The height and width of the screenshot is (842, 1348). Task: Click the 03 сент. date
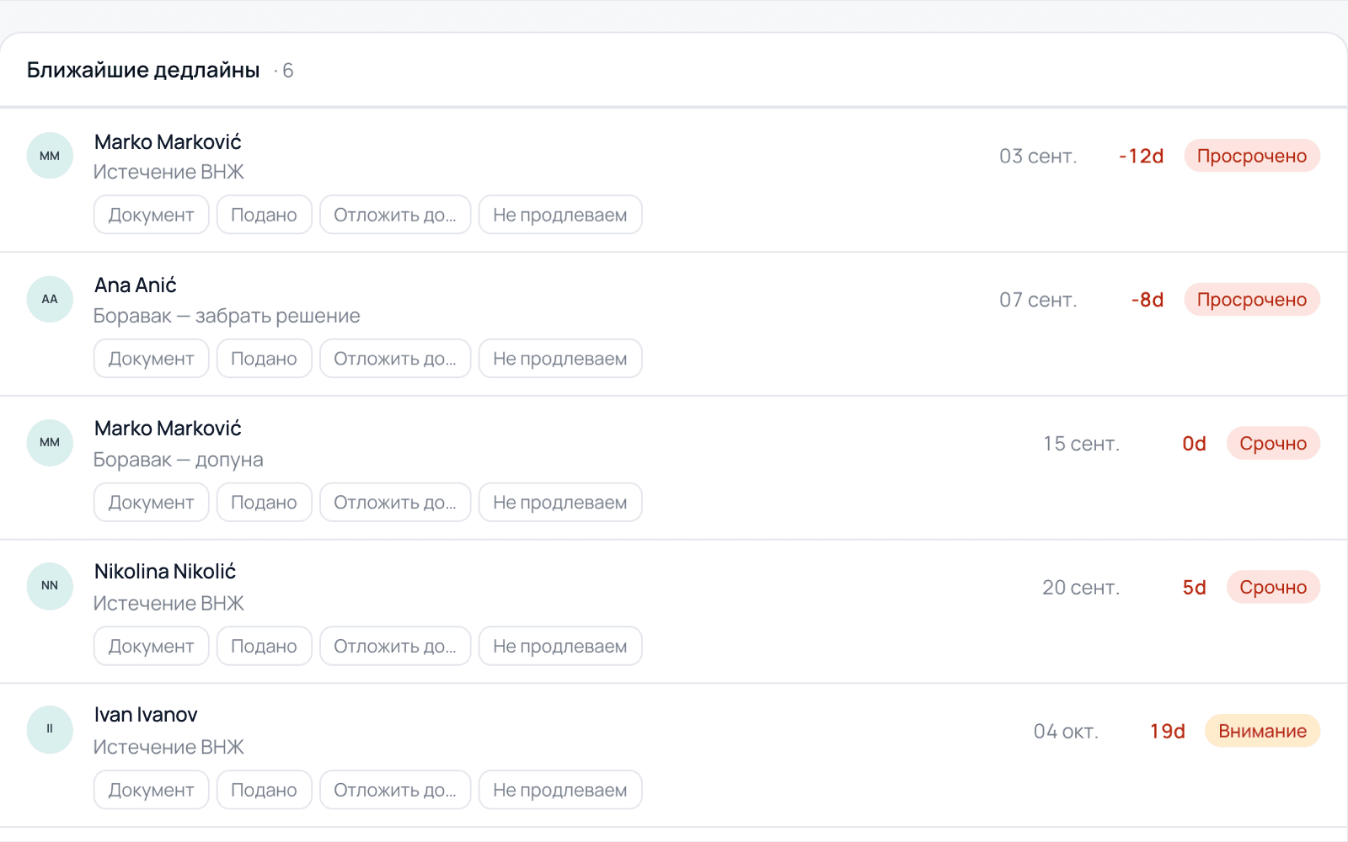[x=1038, y=157]
